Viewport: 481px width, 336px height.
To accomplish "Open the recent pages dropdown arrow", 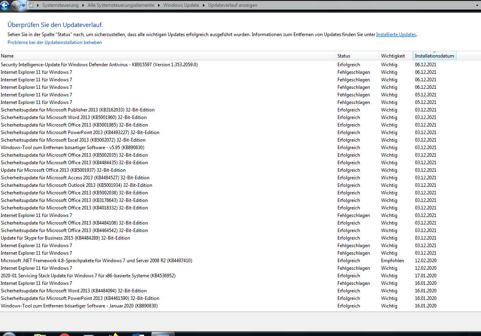I will click(23, 6).
